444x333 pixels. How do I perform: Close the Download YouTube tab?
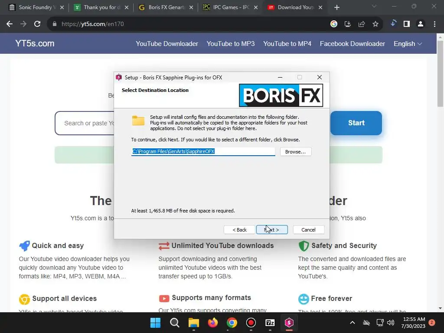[320, 8]
